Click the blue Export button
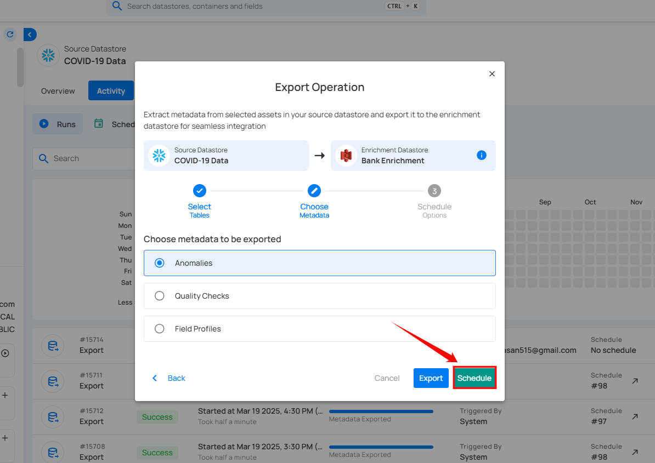This screenshot has height=463, width=655. point(431,378)
